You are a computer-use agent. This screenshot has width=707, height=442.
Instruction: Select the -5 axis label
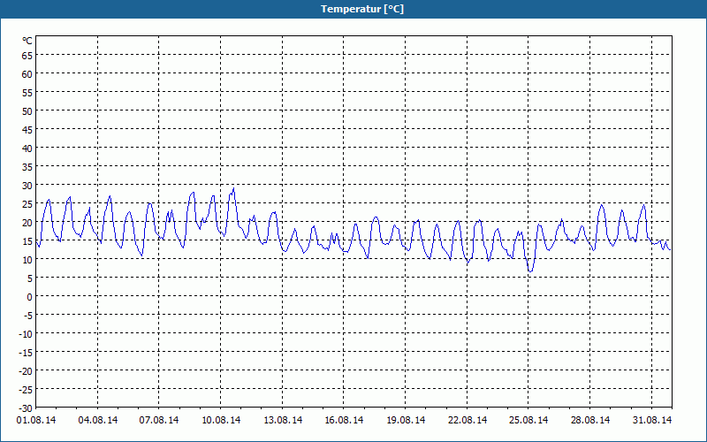(x=28, y=316)
